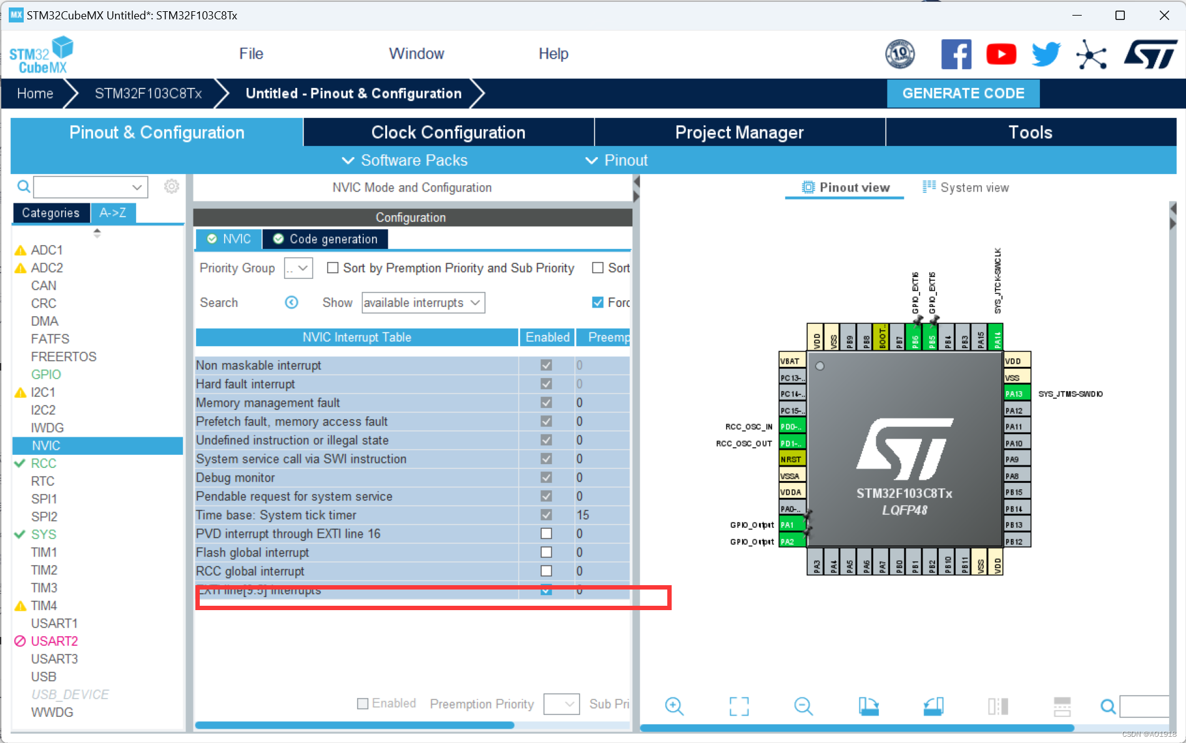Click the NRST pin on the chip
1186x743 pixels.
click(792, 459)
